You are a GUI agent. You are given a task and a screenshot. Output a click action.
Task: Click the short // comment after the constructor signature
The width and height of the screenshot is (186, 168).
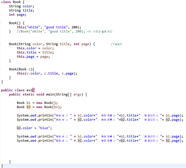(x=116, y=44)
